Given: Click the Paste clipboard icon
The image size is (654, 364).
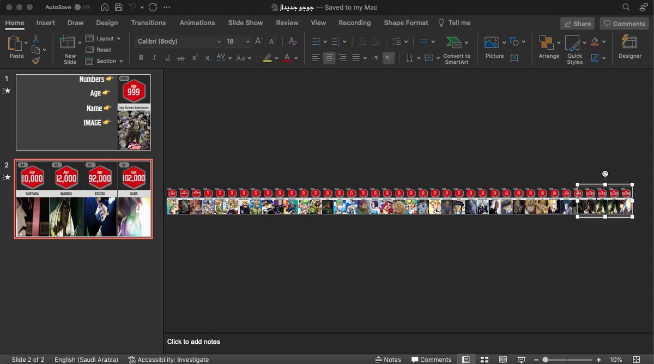Looking at the screenshot, I should tap(16, 44).
